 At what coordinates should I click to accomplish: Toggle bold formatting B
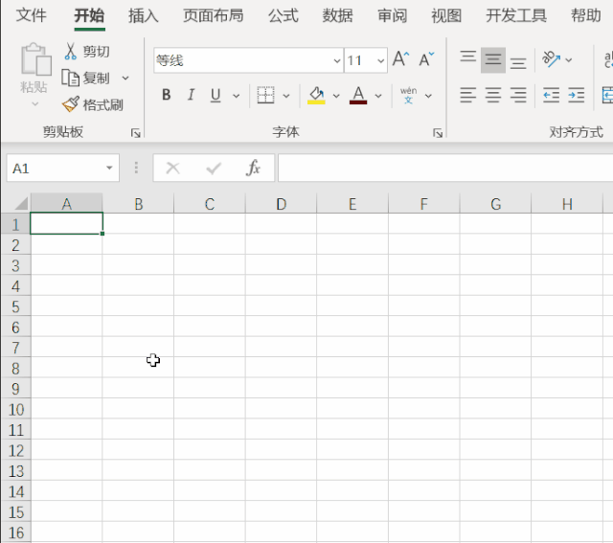pyautogui.click(x=166, y=95)
